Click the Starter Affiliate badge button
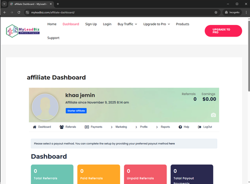 pos(76,110)
